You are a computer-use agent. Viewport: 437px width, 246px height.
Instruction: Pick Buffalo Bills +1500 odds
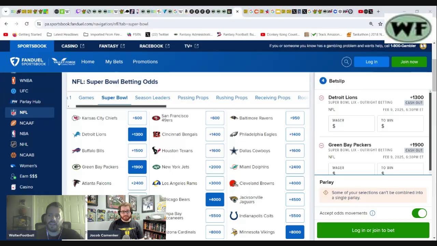tap(137, 151)
